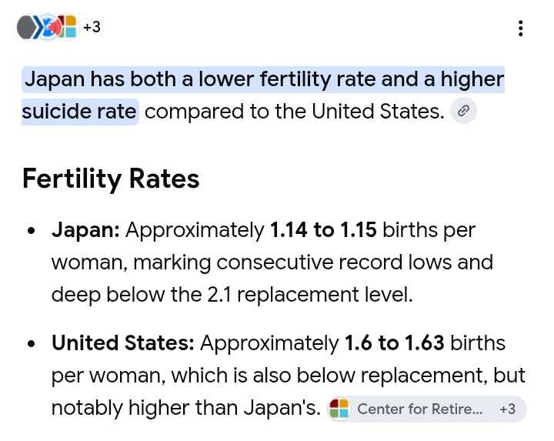Click the Fertility Rates heading

pyautogui.click(x=111, y=179)
